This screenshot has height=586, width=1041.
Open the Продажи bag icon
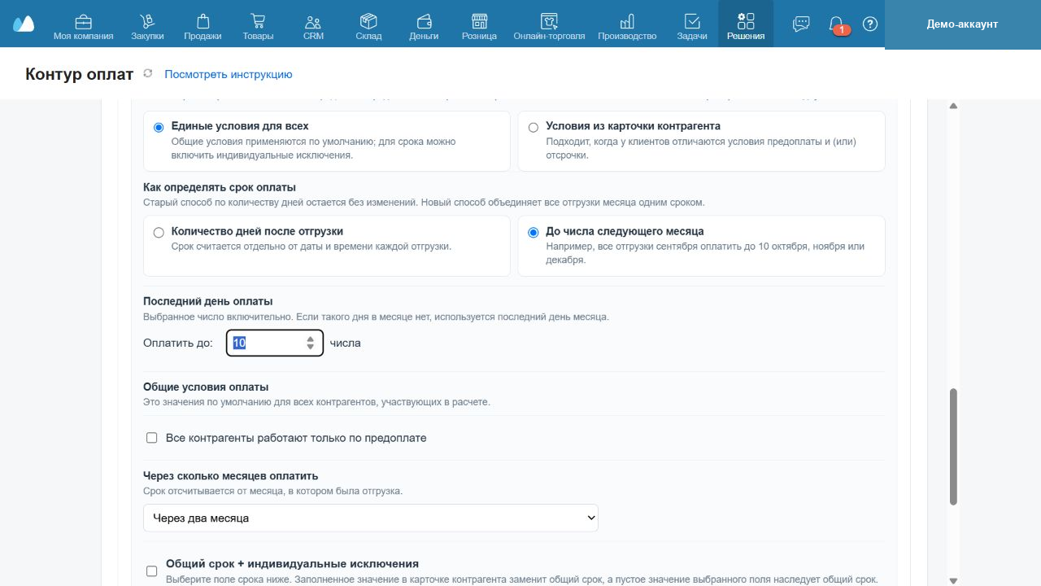[x=203, y=21]
